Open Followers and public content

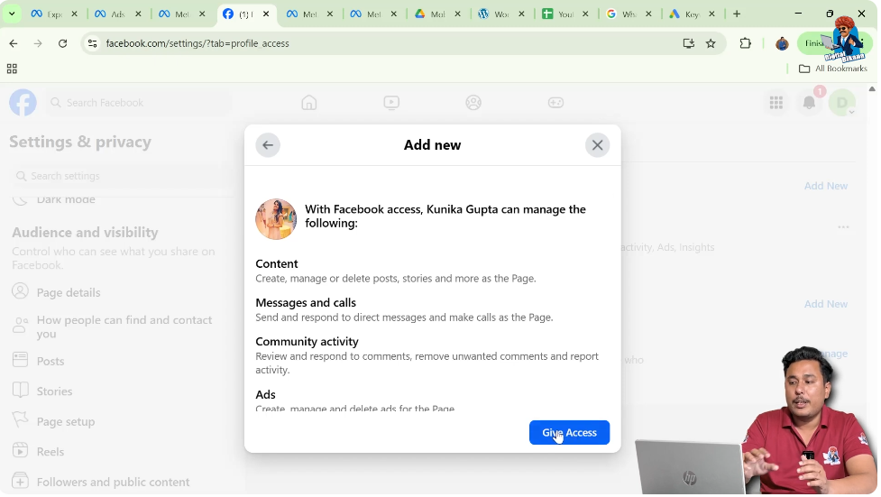(x=114, y=483)
